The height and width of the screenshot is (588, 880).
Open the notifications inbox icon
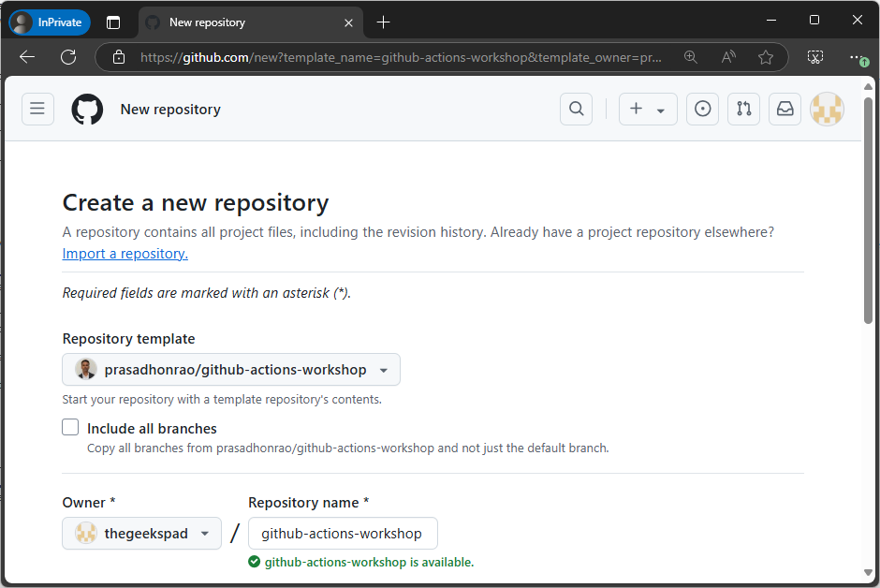click(x=785, y=109)
